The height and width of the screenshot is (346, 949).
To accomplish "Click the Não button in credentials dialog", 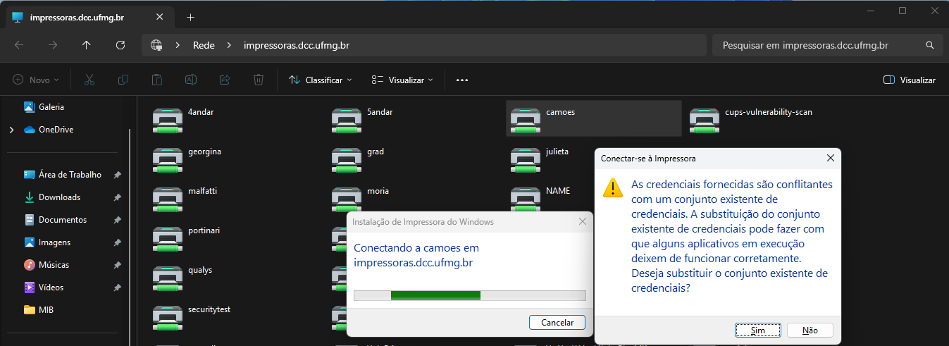I will click(x=810, y=330).
